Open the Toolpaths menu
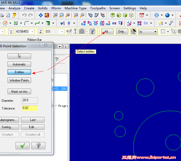Image resolution: width=181 pixels, height=161 pixels. tap(98, 8)
